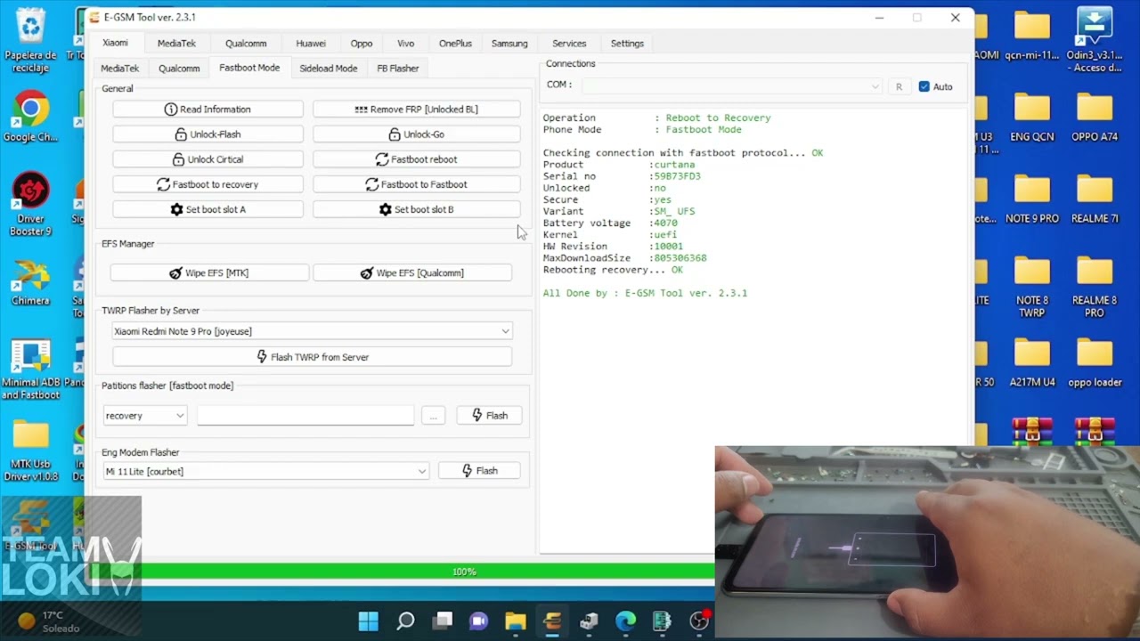Open the Settings tab
Screen dimensions: 1140x641
click(627, 43)
